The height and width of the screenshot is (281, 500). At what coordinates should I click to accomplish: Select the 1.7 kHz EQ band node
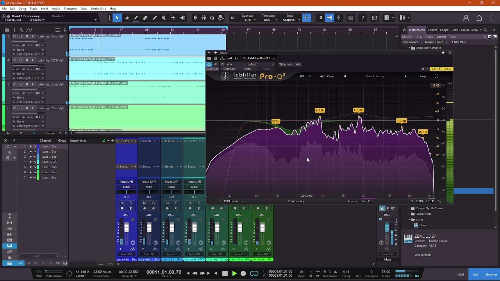pyautogui.click(x=358, y=110)
